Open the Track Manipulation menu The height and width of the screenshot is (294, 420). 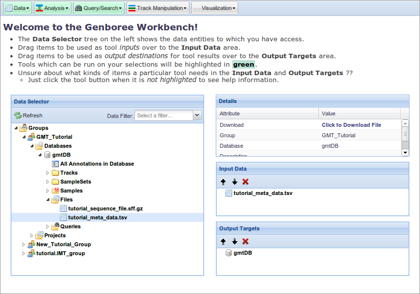pos(158,8)
